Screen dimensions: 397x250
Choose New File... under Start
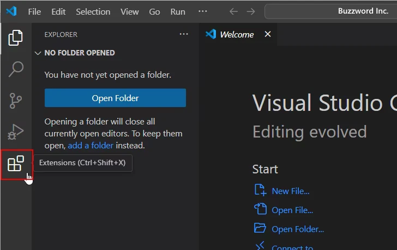pos(290,191)
